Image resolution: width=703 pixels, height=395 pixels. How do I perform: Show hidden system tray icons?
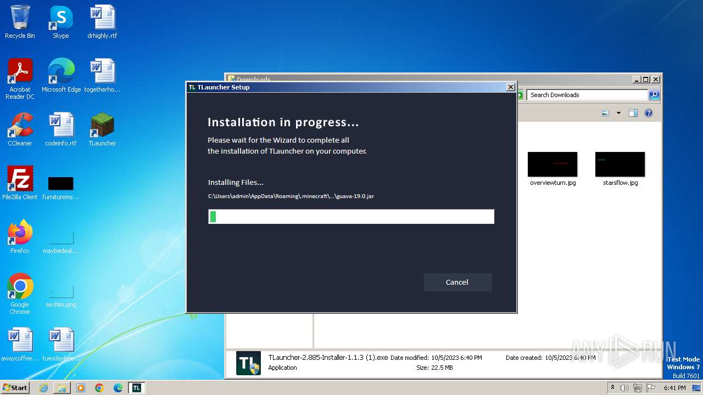[612, 387]
